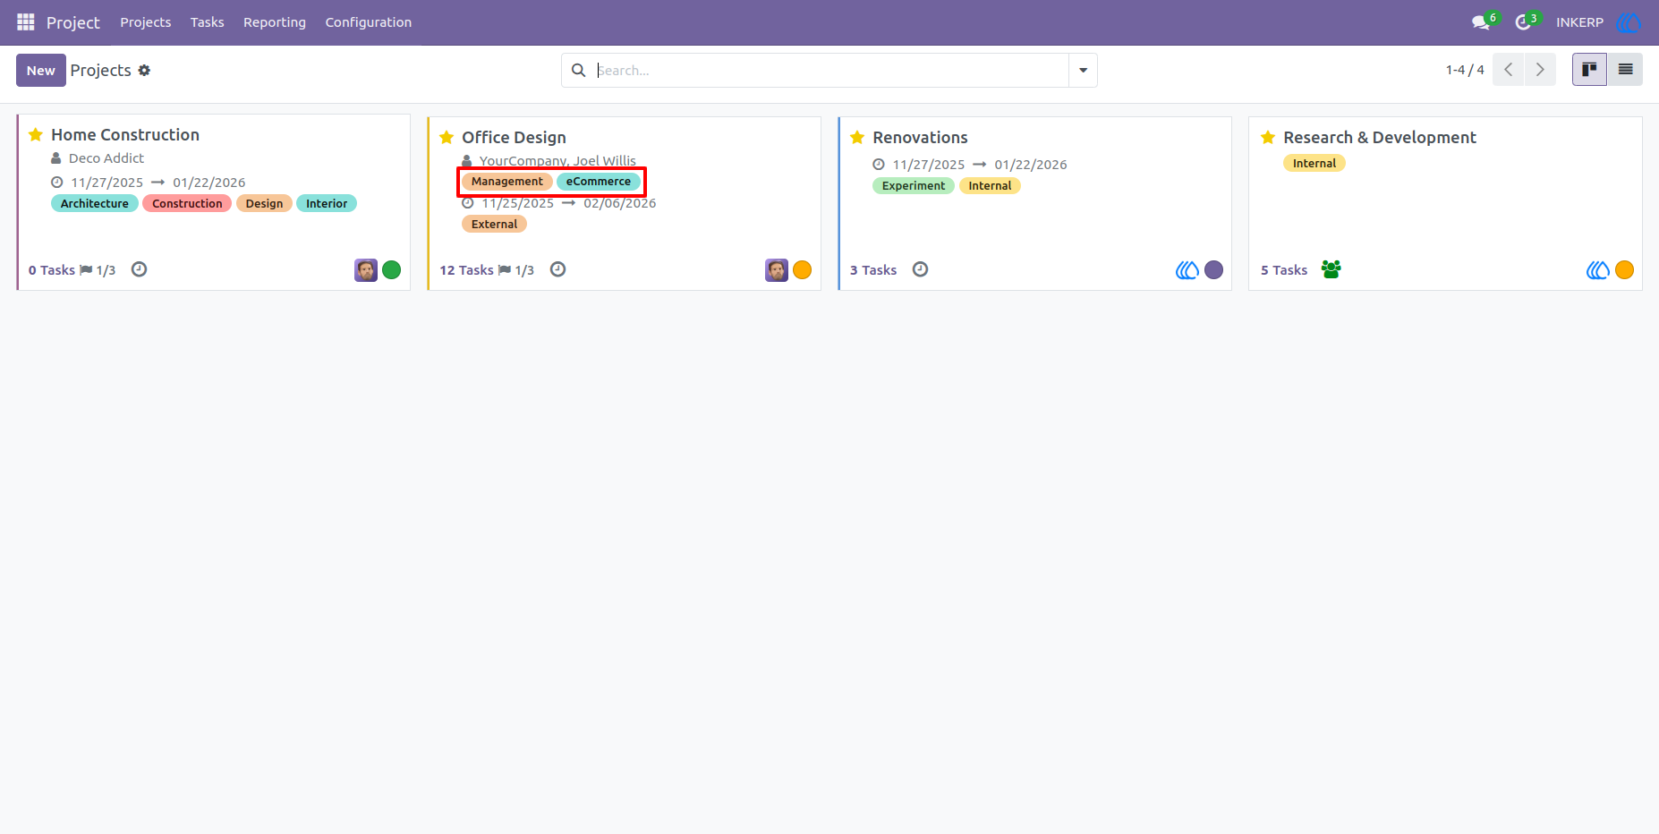Click the Interior tag
The width and height of the screenshot is (1659, 834).
tap(327, 203)
